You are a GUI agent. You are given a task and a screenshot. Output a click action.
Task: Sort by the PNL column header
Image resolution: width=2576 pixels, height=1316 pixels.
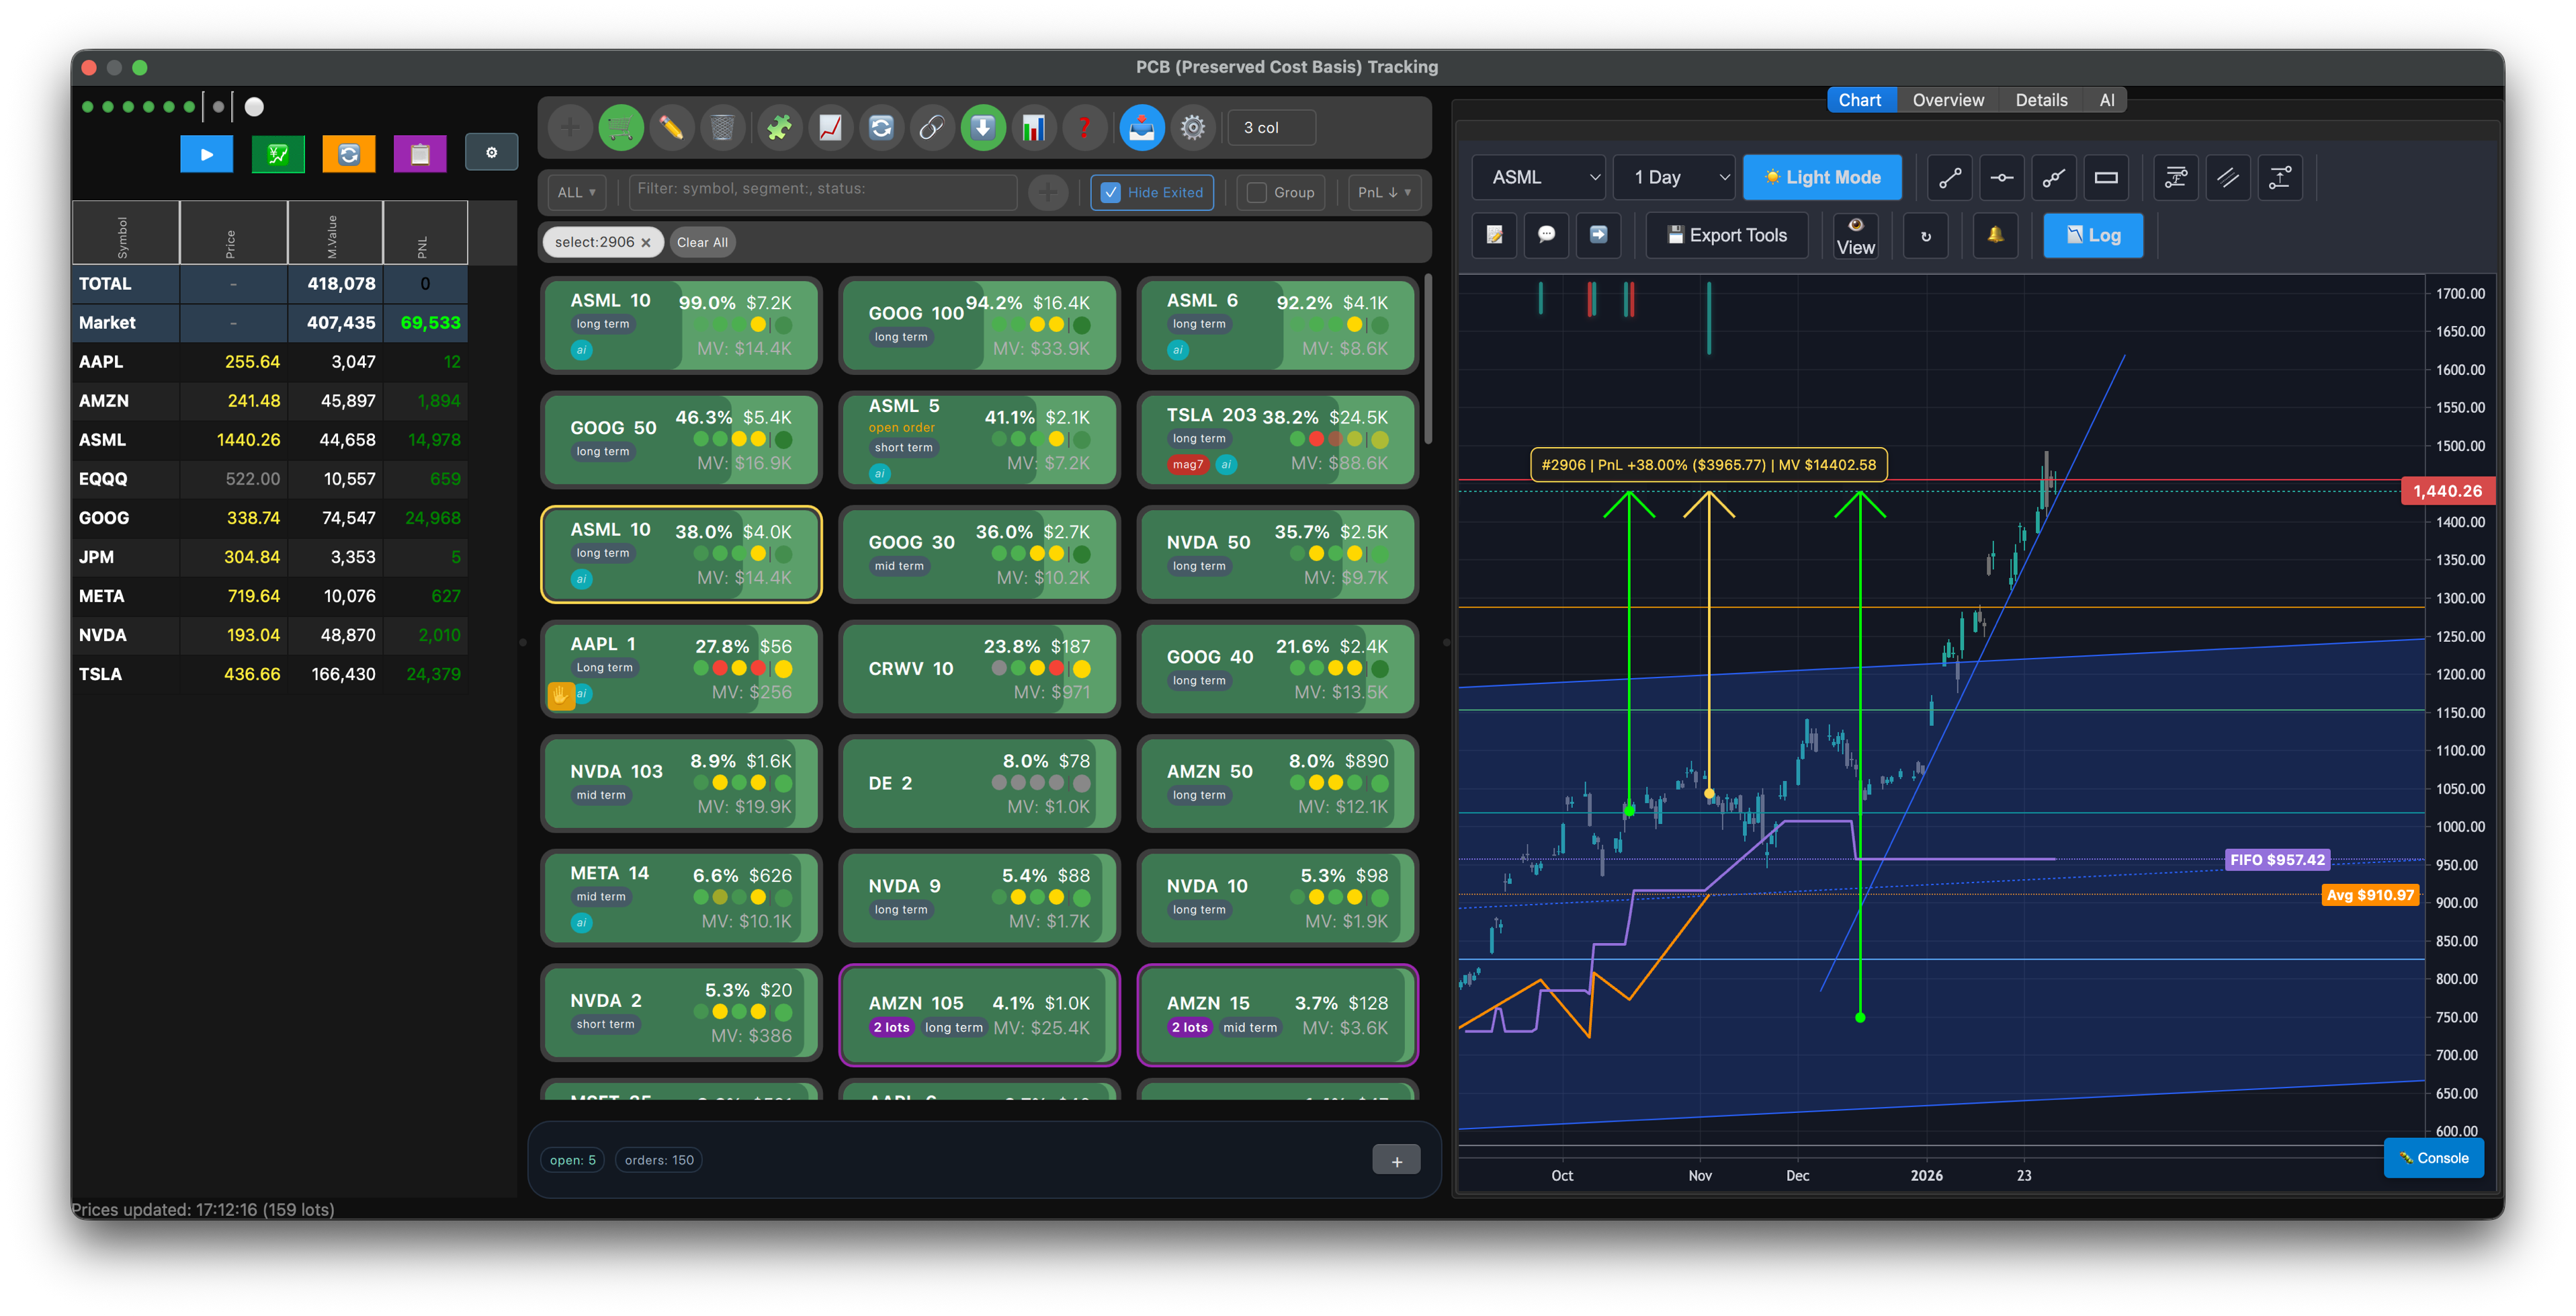[x=424, y=233]
